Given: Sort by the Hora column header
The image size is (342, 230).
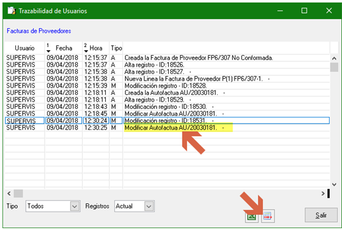Looking at the screenshot, I should pos(96,48).
